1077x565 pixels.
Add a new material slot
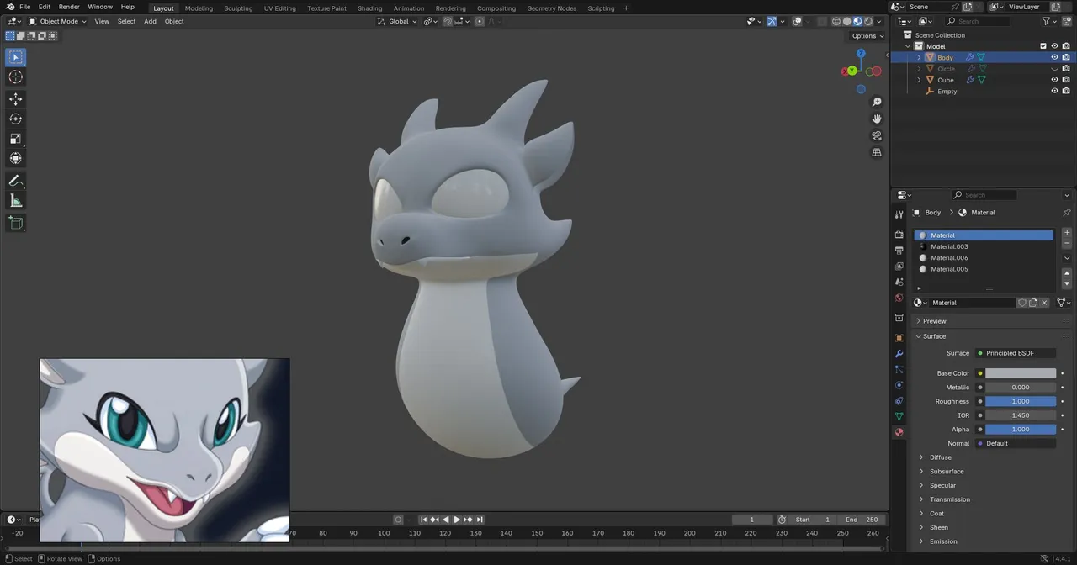tap(1067, 233)
